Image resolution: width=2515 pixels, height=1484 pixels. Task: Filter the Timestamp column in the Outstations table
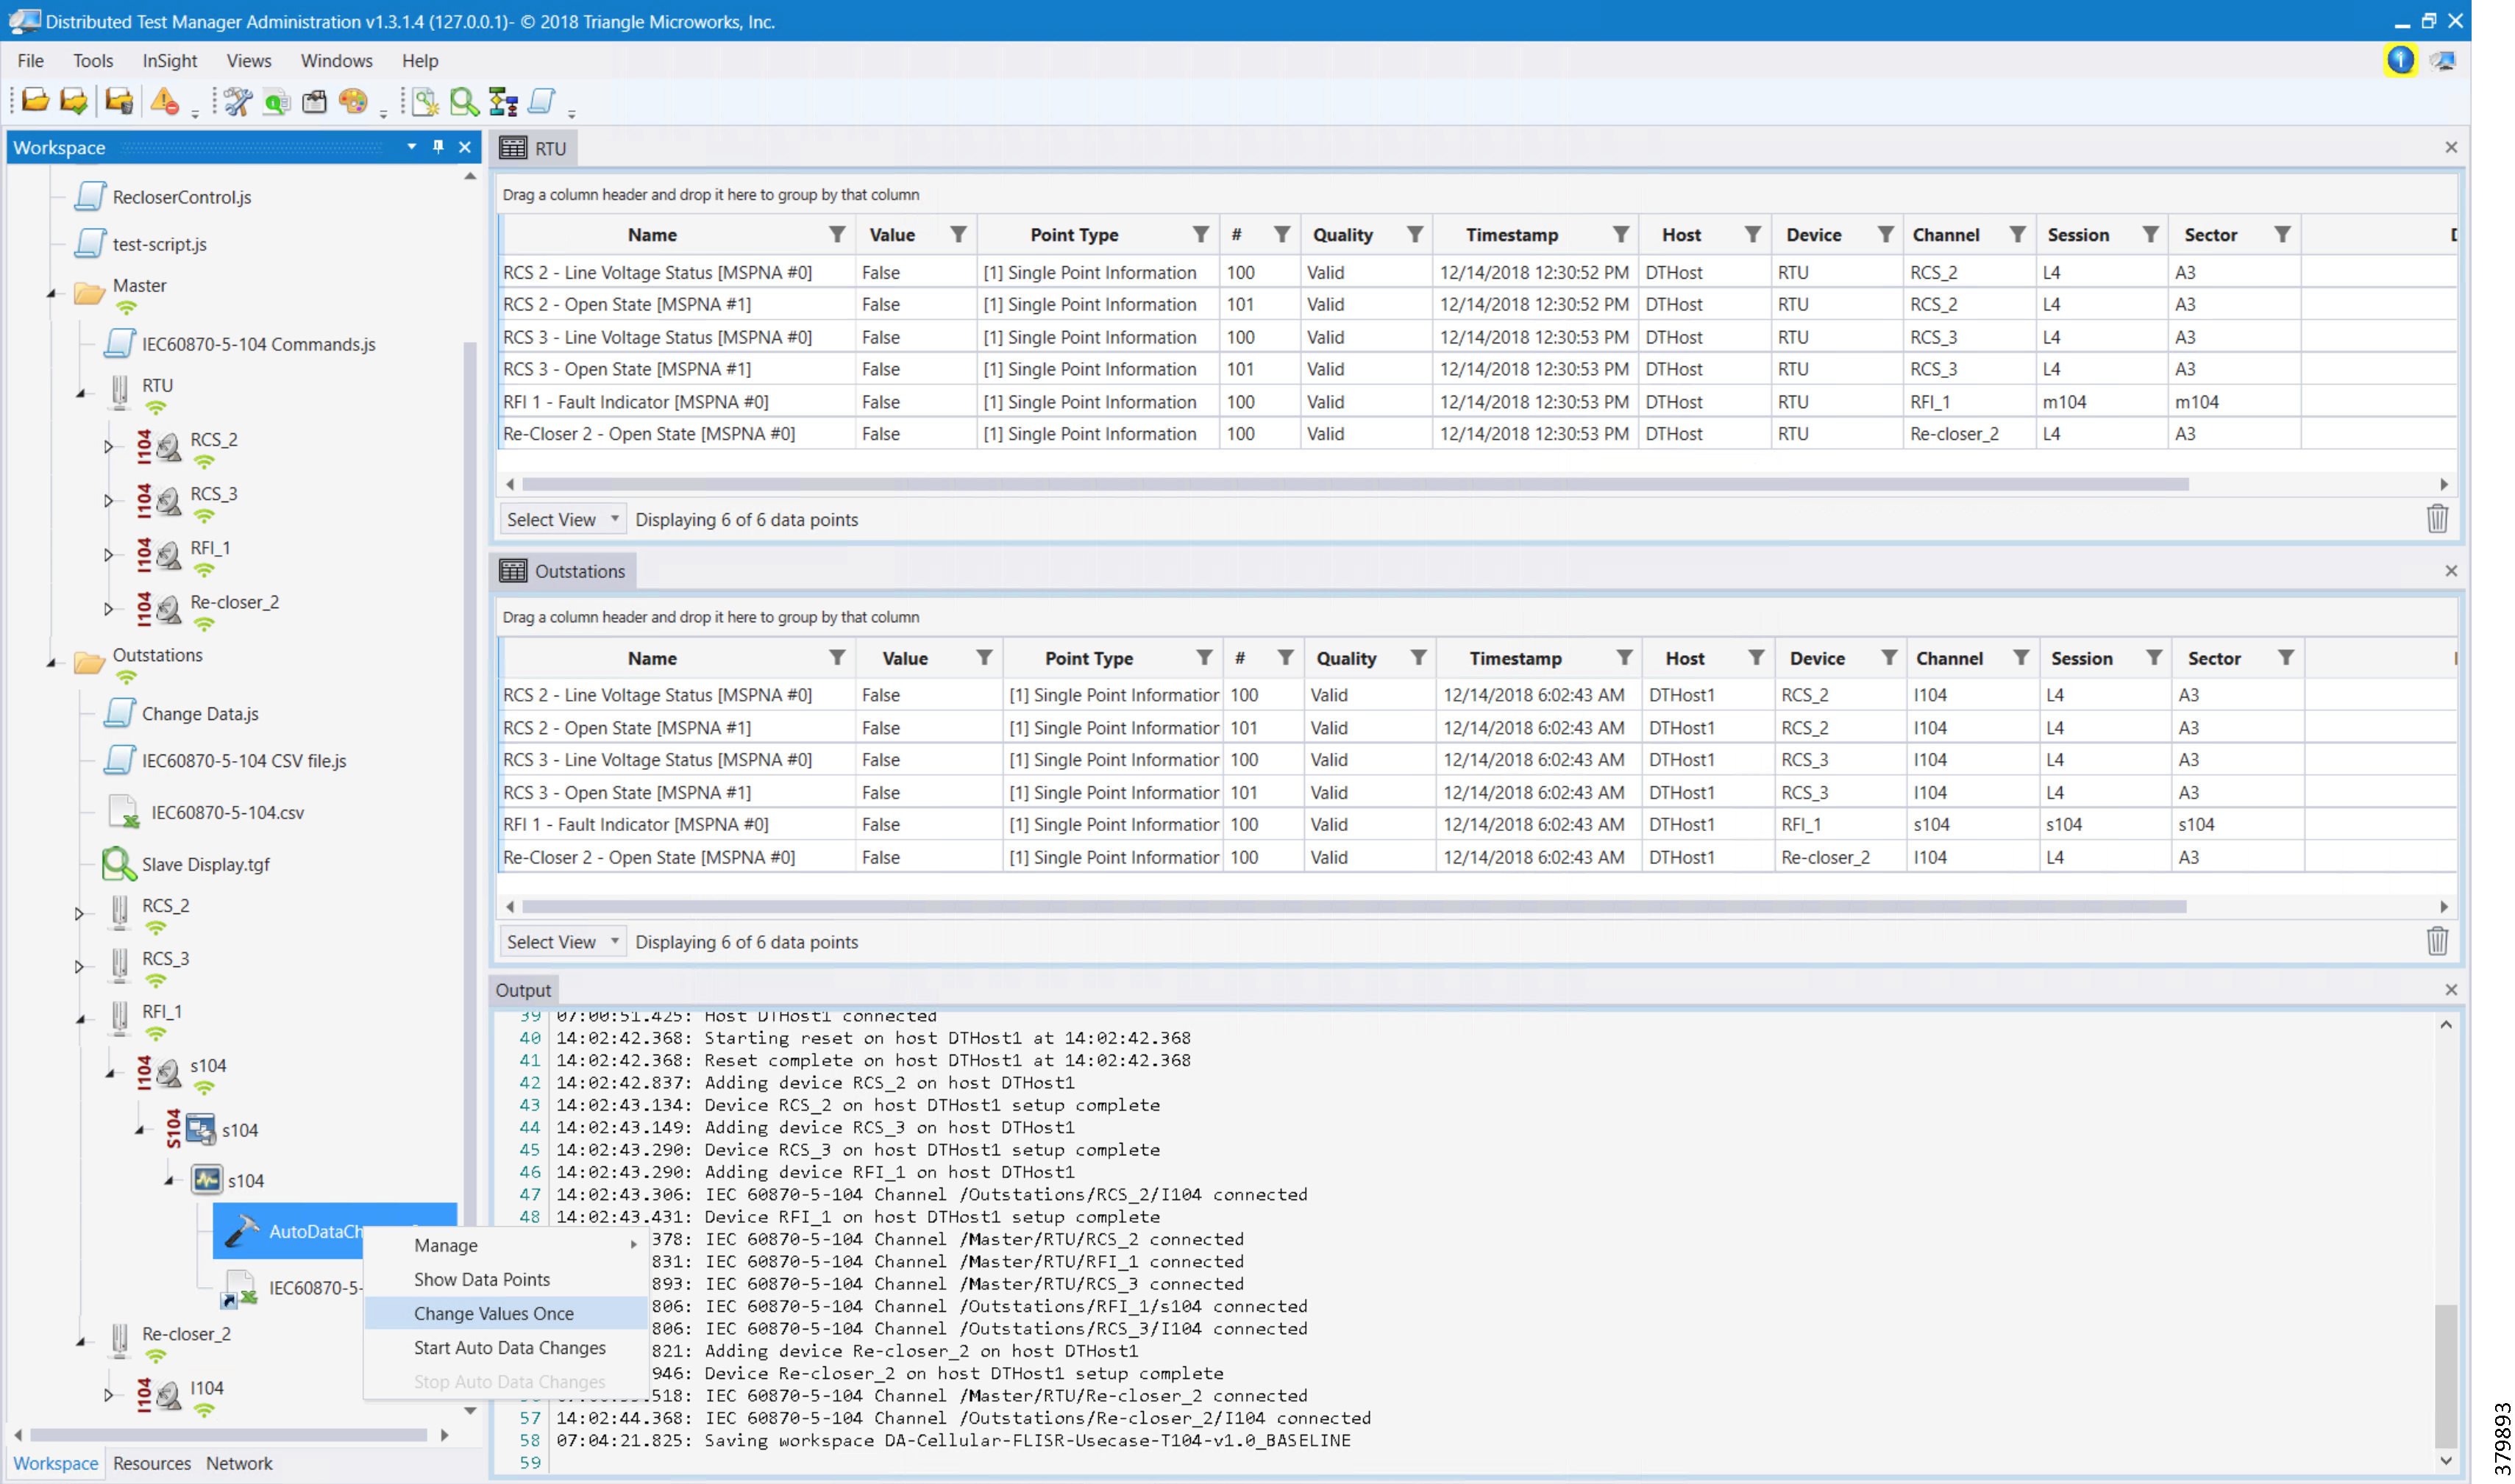pyautogui.click(x=1624, y=657)
